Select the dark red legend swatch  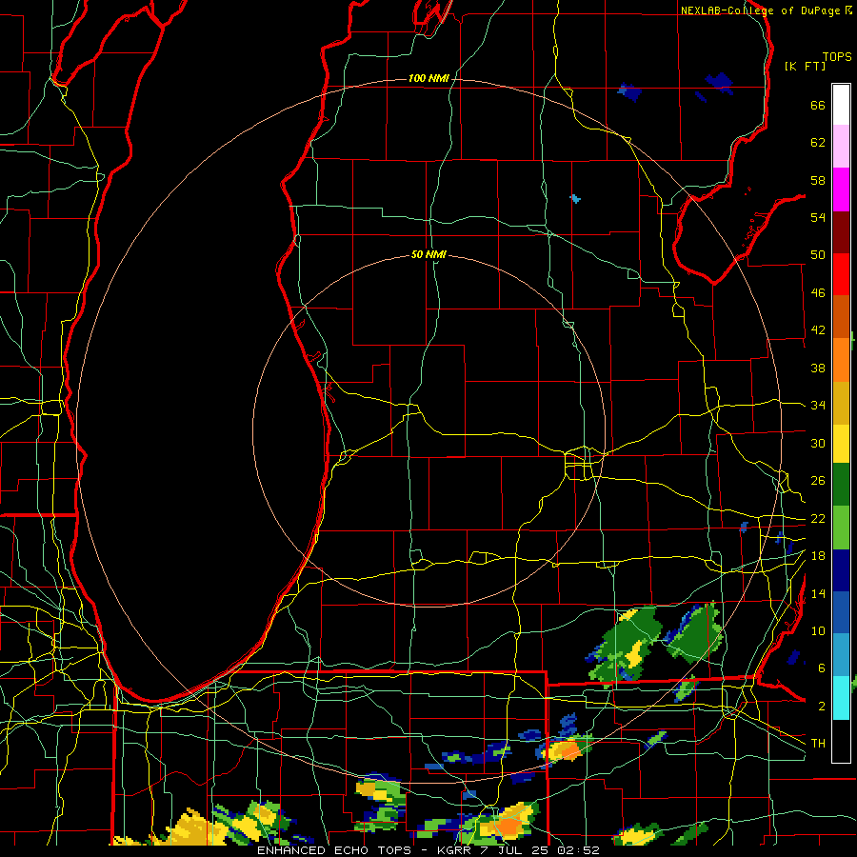click(x=841, y=233)
